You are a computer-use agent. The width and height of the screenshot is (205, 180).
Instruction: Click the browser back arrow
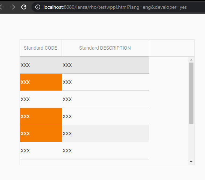(x=1, y=7)
